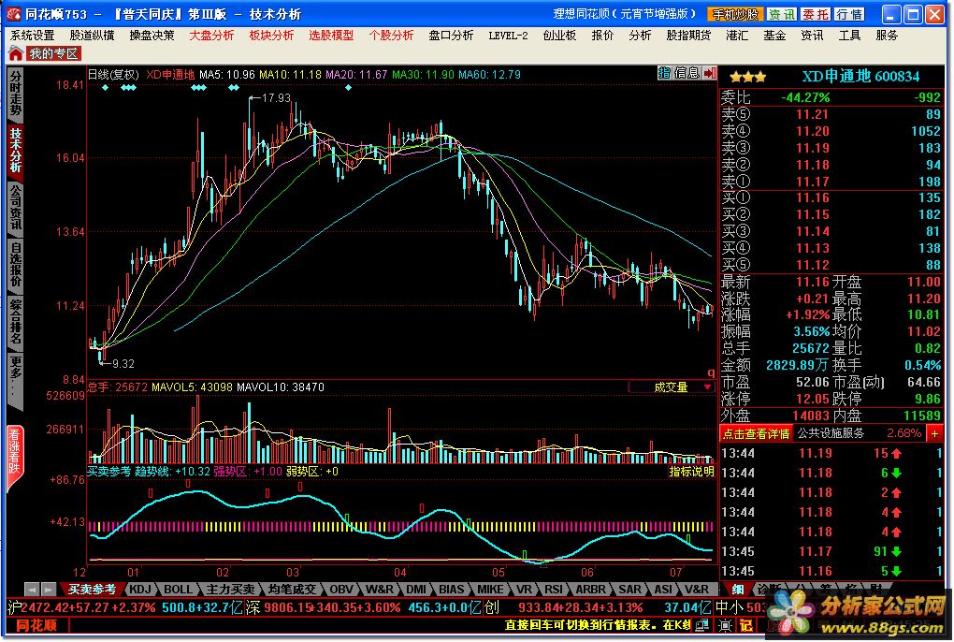Viewport: 954px width, 642px height.
Task: Switch to the BIAS indicator tab
Action: [452, 589]
